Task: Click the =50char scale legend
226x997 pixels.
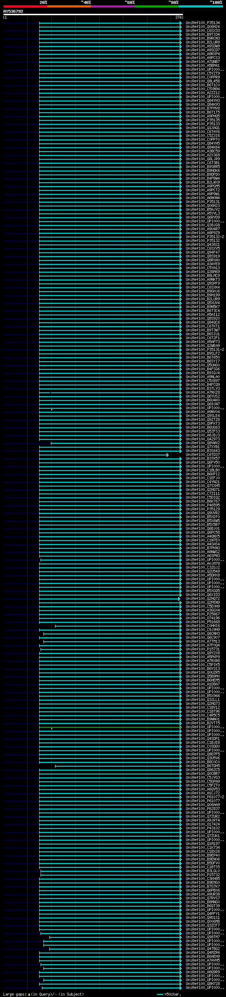Action: pyautogui.click(x=169, y=994)
